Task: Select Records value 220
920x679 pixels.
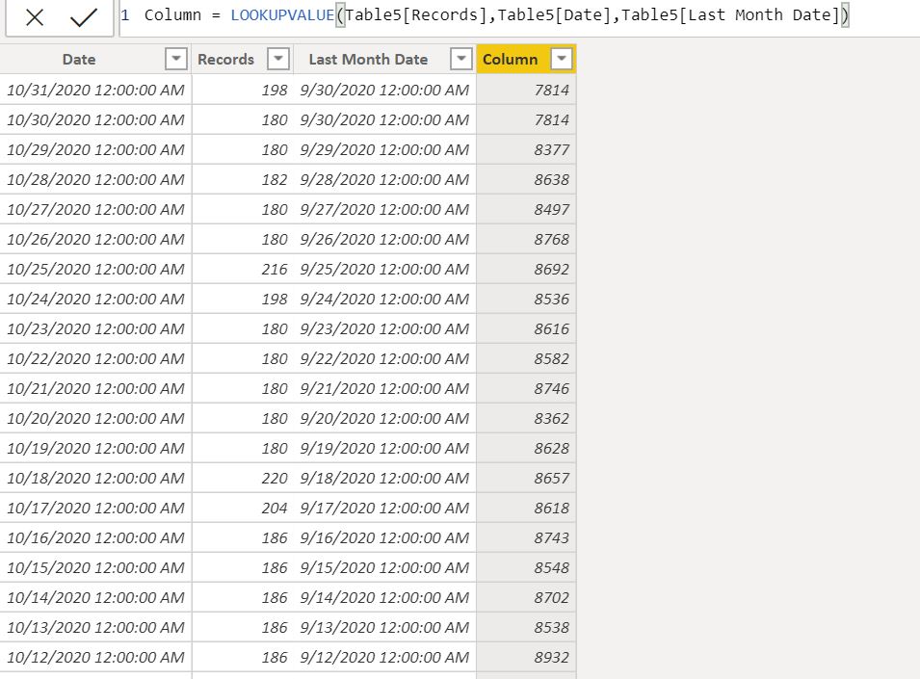Action: click(x=243, y=478)
